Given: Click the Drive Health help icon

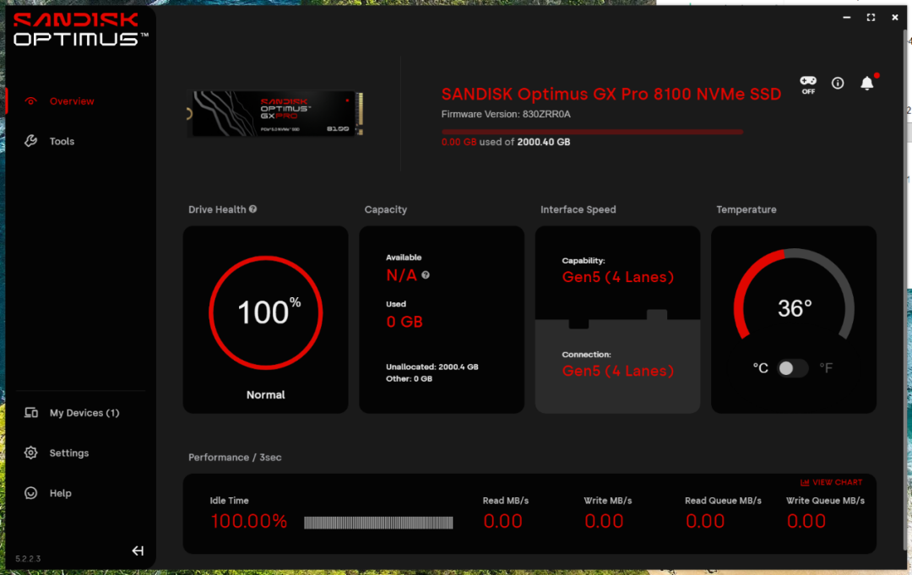Looking at the screenshot, I should pos(253,209).
